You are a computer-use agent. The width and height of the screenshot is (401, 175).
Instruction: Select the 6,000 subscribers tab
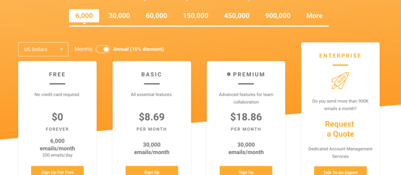pyautogui.click(x=84, y=16)
